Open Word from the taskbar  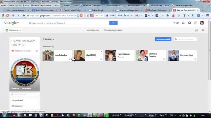coord(41,115)
